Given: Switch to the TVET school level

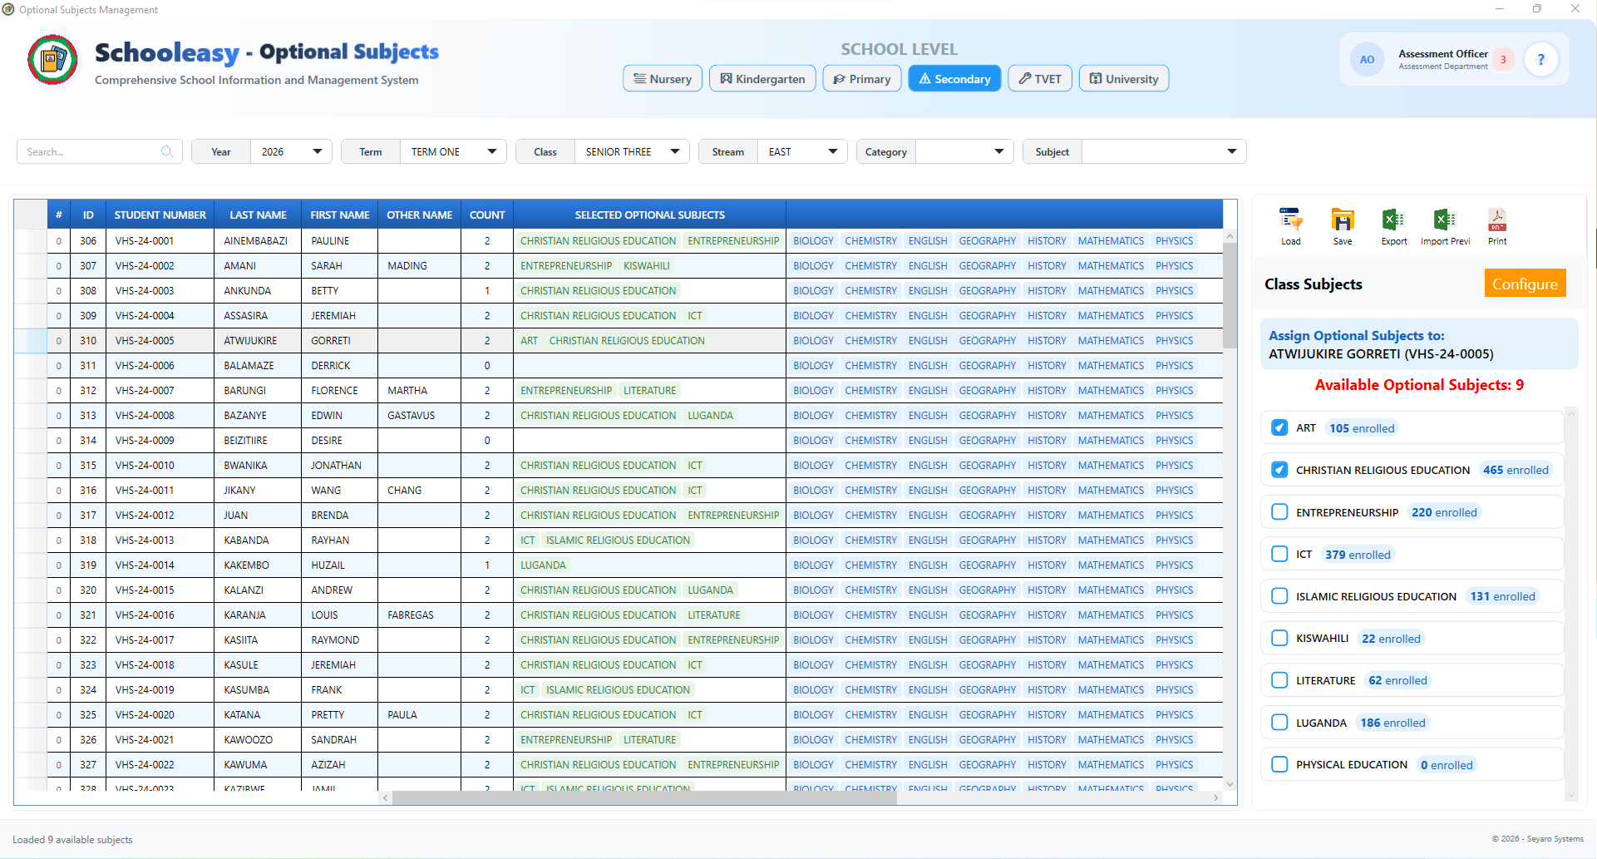Looking at the screenshot, I should click(1040, 79).
